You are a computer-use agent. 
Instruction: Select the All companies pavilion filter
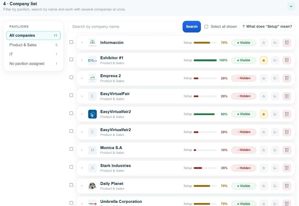tap(33, 36)
